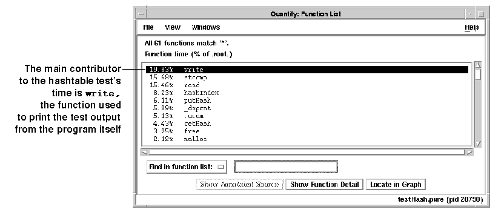Select the hashIndex function row
This screenshot has width=504, height=218.
(x=307, y=93)
